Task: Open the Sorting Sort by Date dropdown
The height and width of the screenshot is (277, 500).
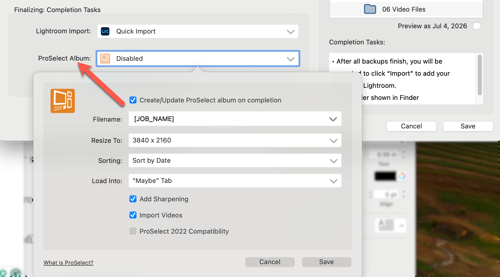Action: tap(235, 161)
